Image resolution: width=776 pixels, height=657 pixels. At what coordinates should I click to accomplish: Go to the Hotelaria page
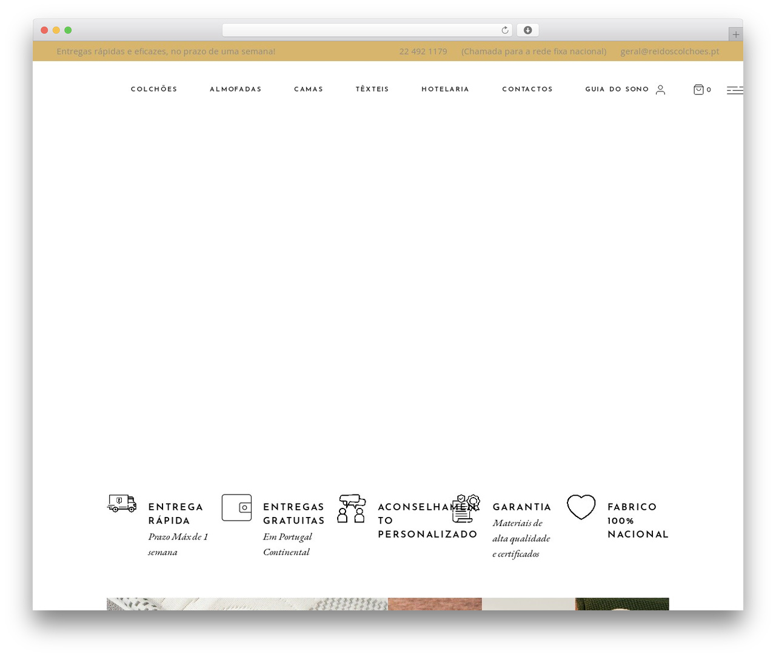click(x=446, y=89)
